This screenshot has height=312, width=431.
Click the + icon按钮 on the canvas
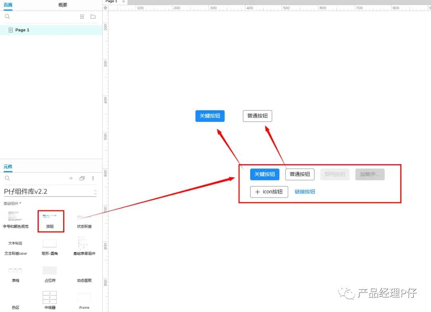coord(269,192)
